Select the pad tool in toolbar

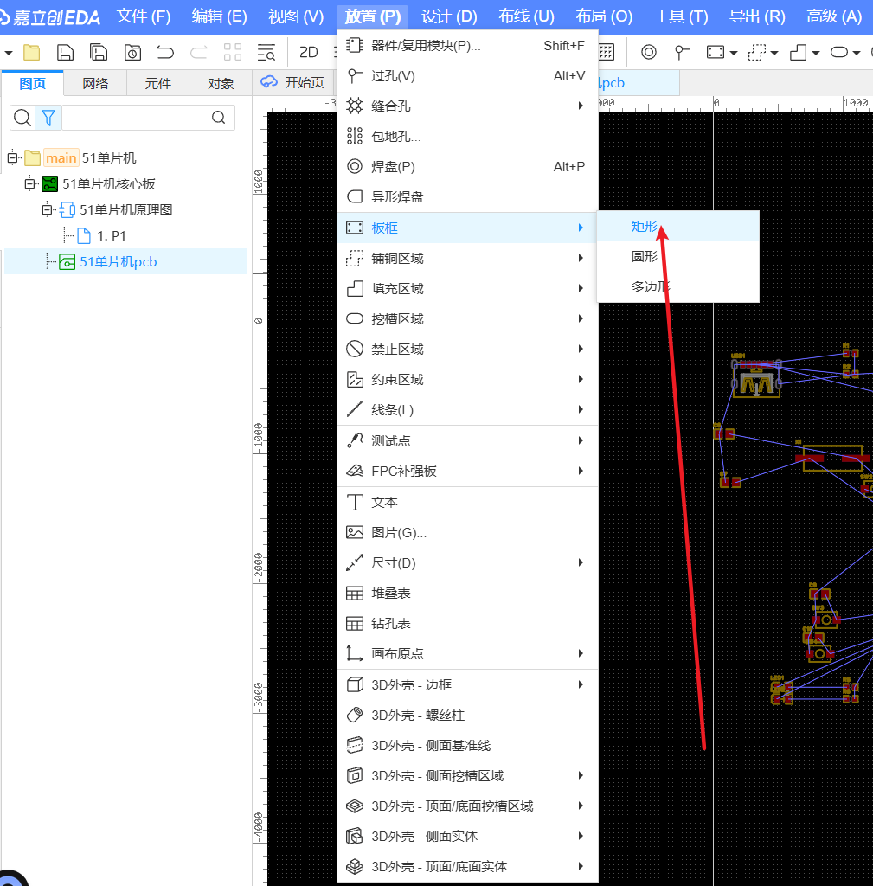(649, 53)
